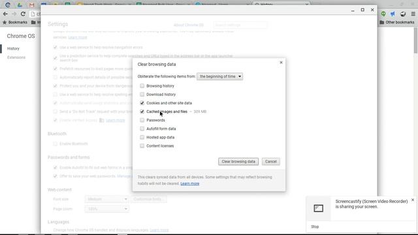Click About Chrome OS link
The width and height of the screenshot is (418, 235).
point(189,25)
